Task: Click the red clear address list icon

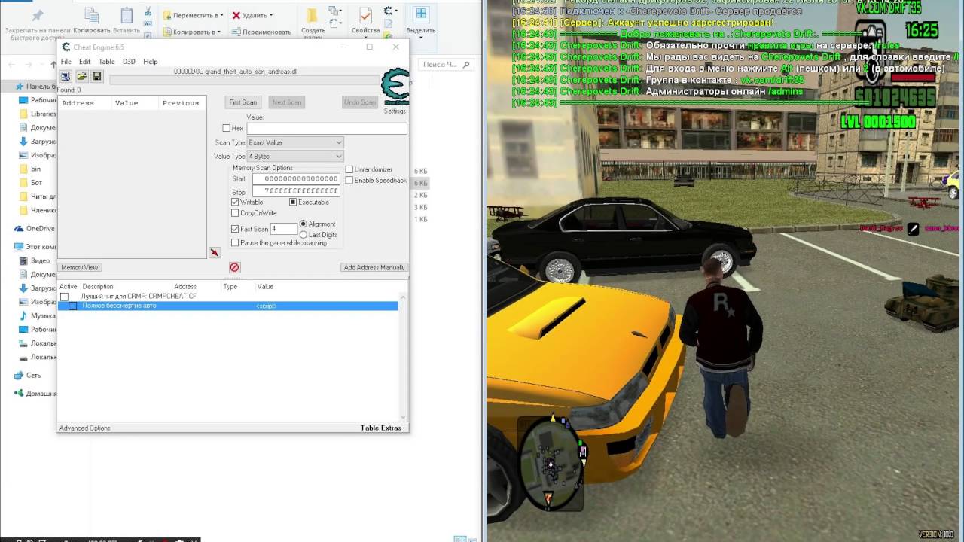Action: (x=234, y=267)
